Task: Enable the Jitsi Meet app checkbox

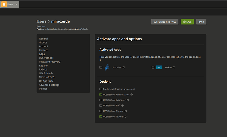Action: tap(101, 67)
